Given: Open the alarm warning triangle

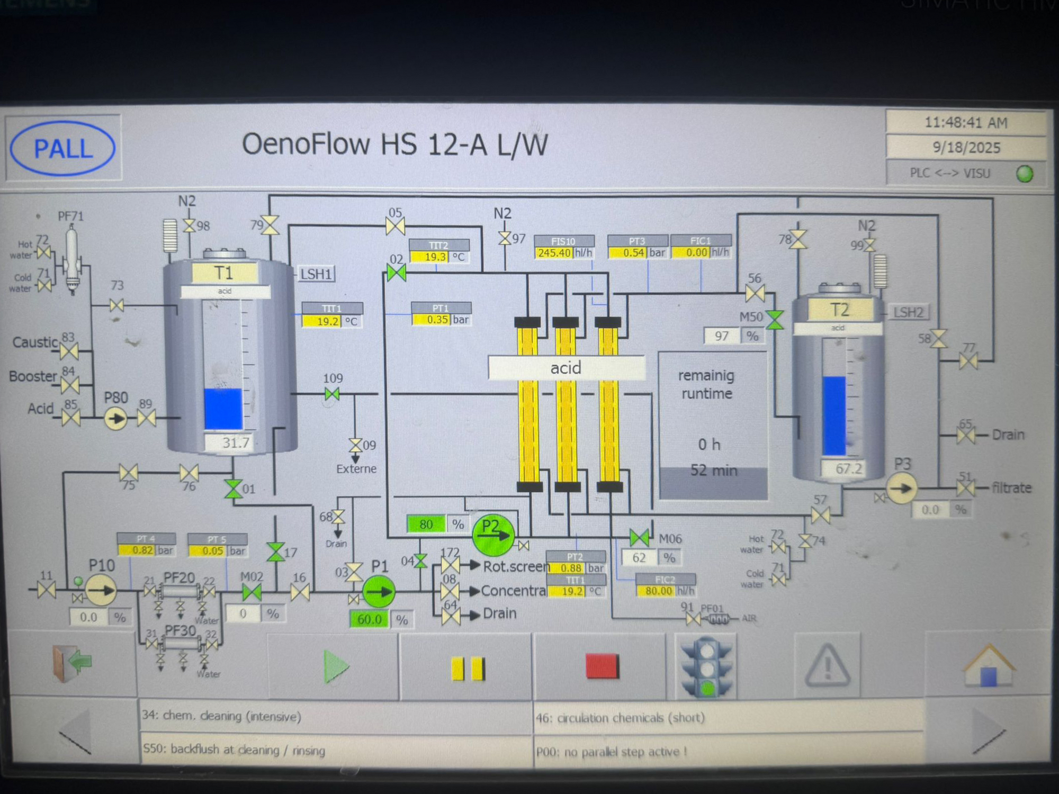Looking at the screenshot, I should click(x=828, y=665).
